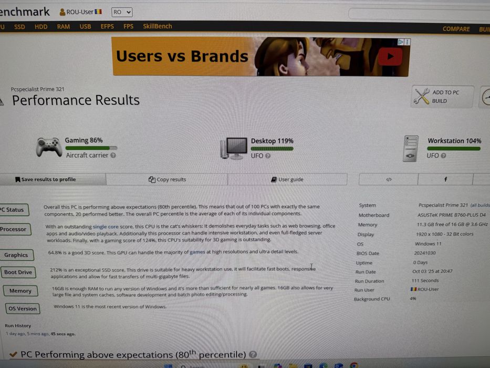Image resolution: width=490 pixels, height=368 pixels.
Task: Open the User guide
Action: coord(287,179)
